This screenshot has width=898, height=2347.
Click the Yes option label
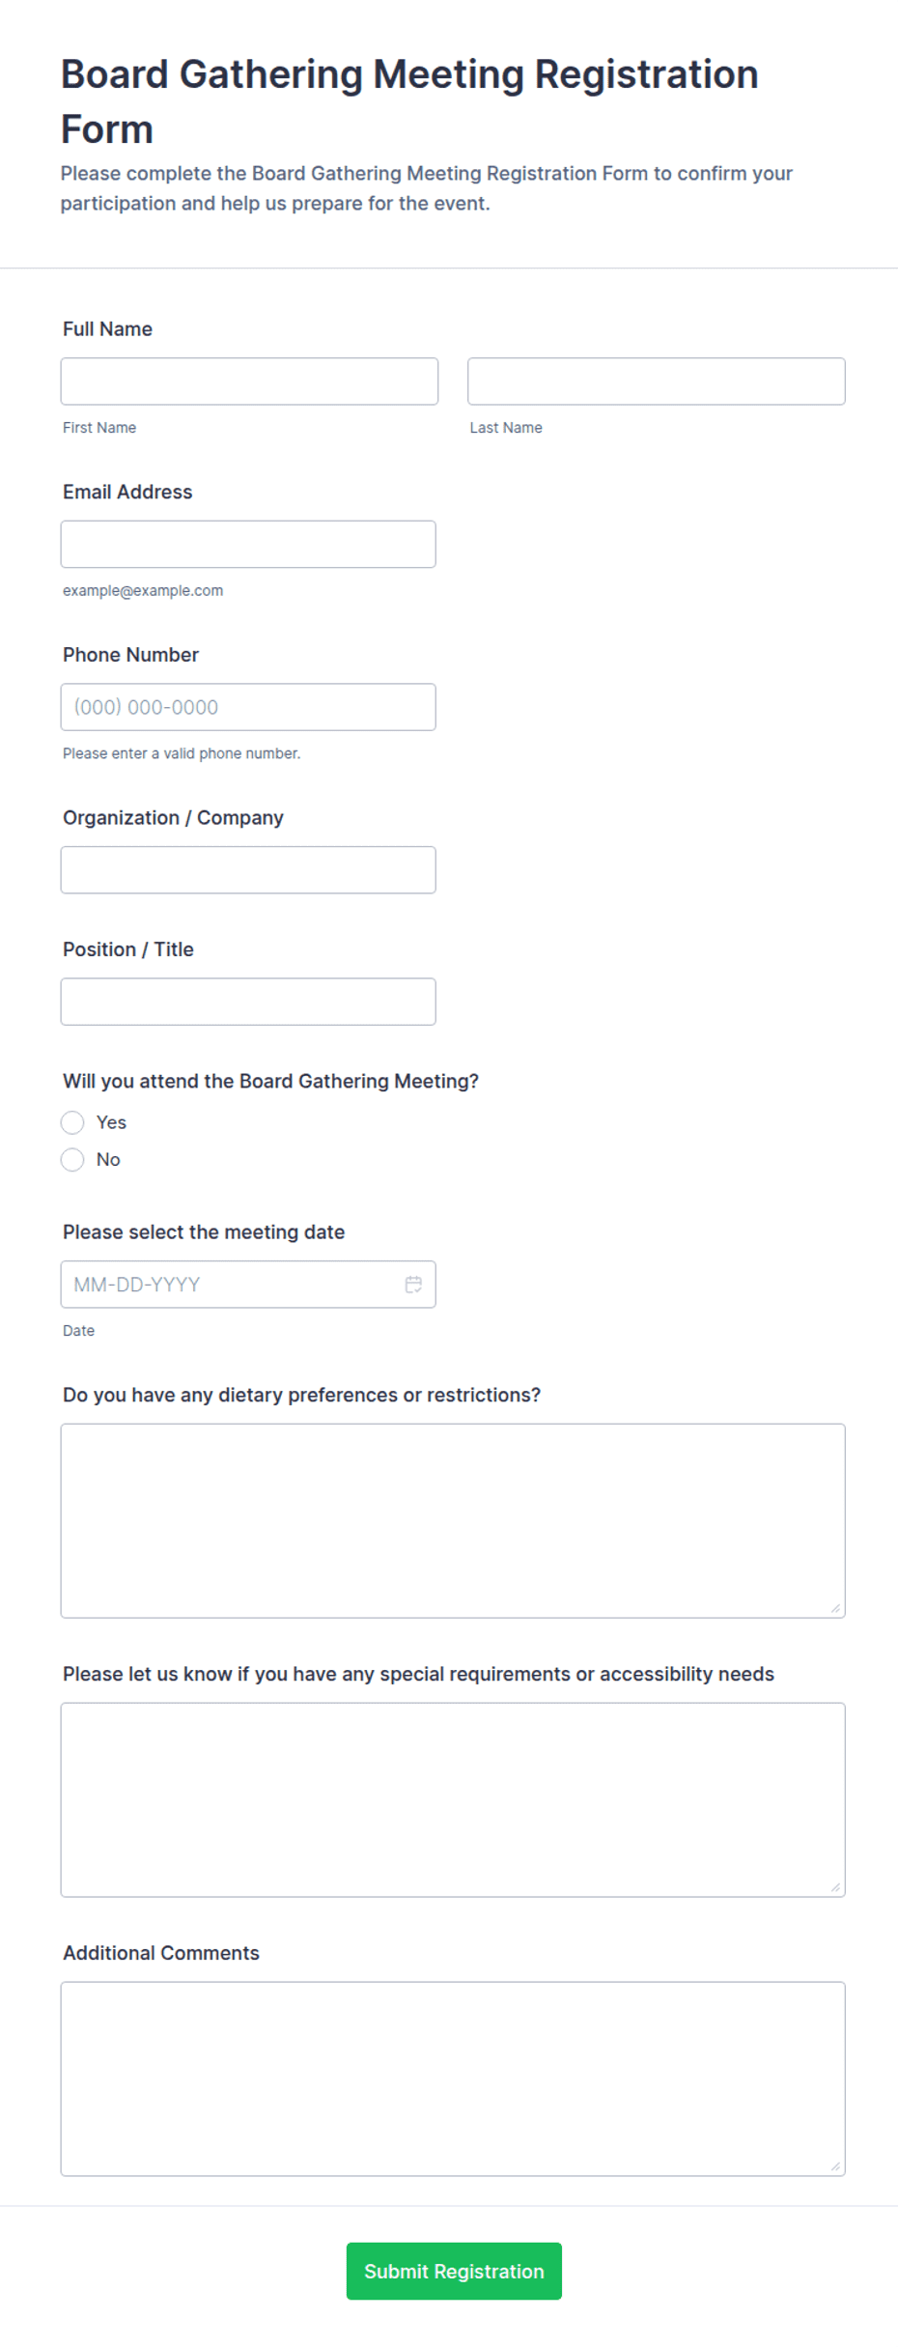click(x=111, y=1122)
